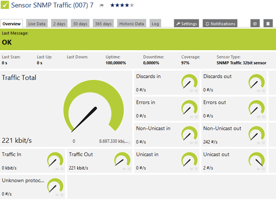Open the 30 days tab
The image size is (276, 200).
coord(80,23)
